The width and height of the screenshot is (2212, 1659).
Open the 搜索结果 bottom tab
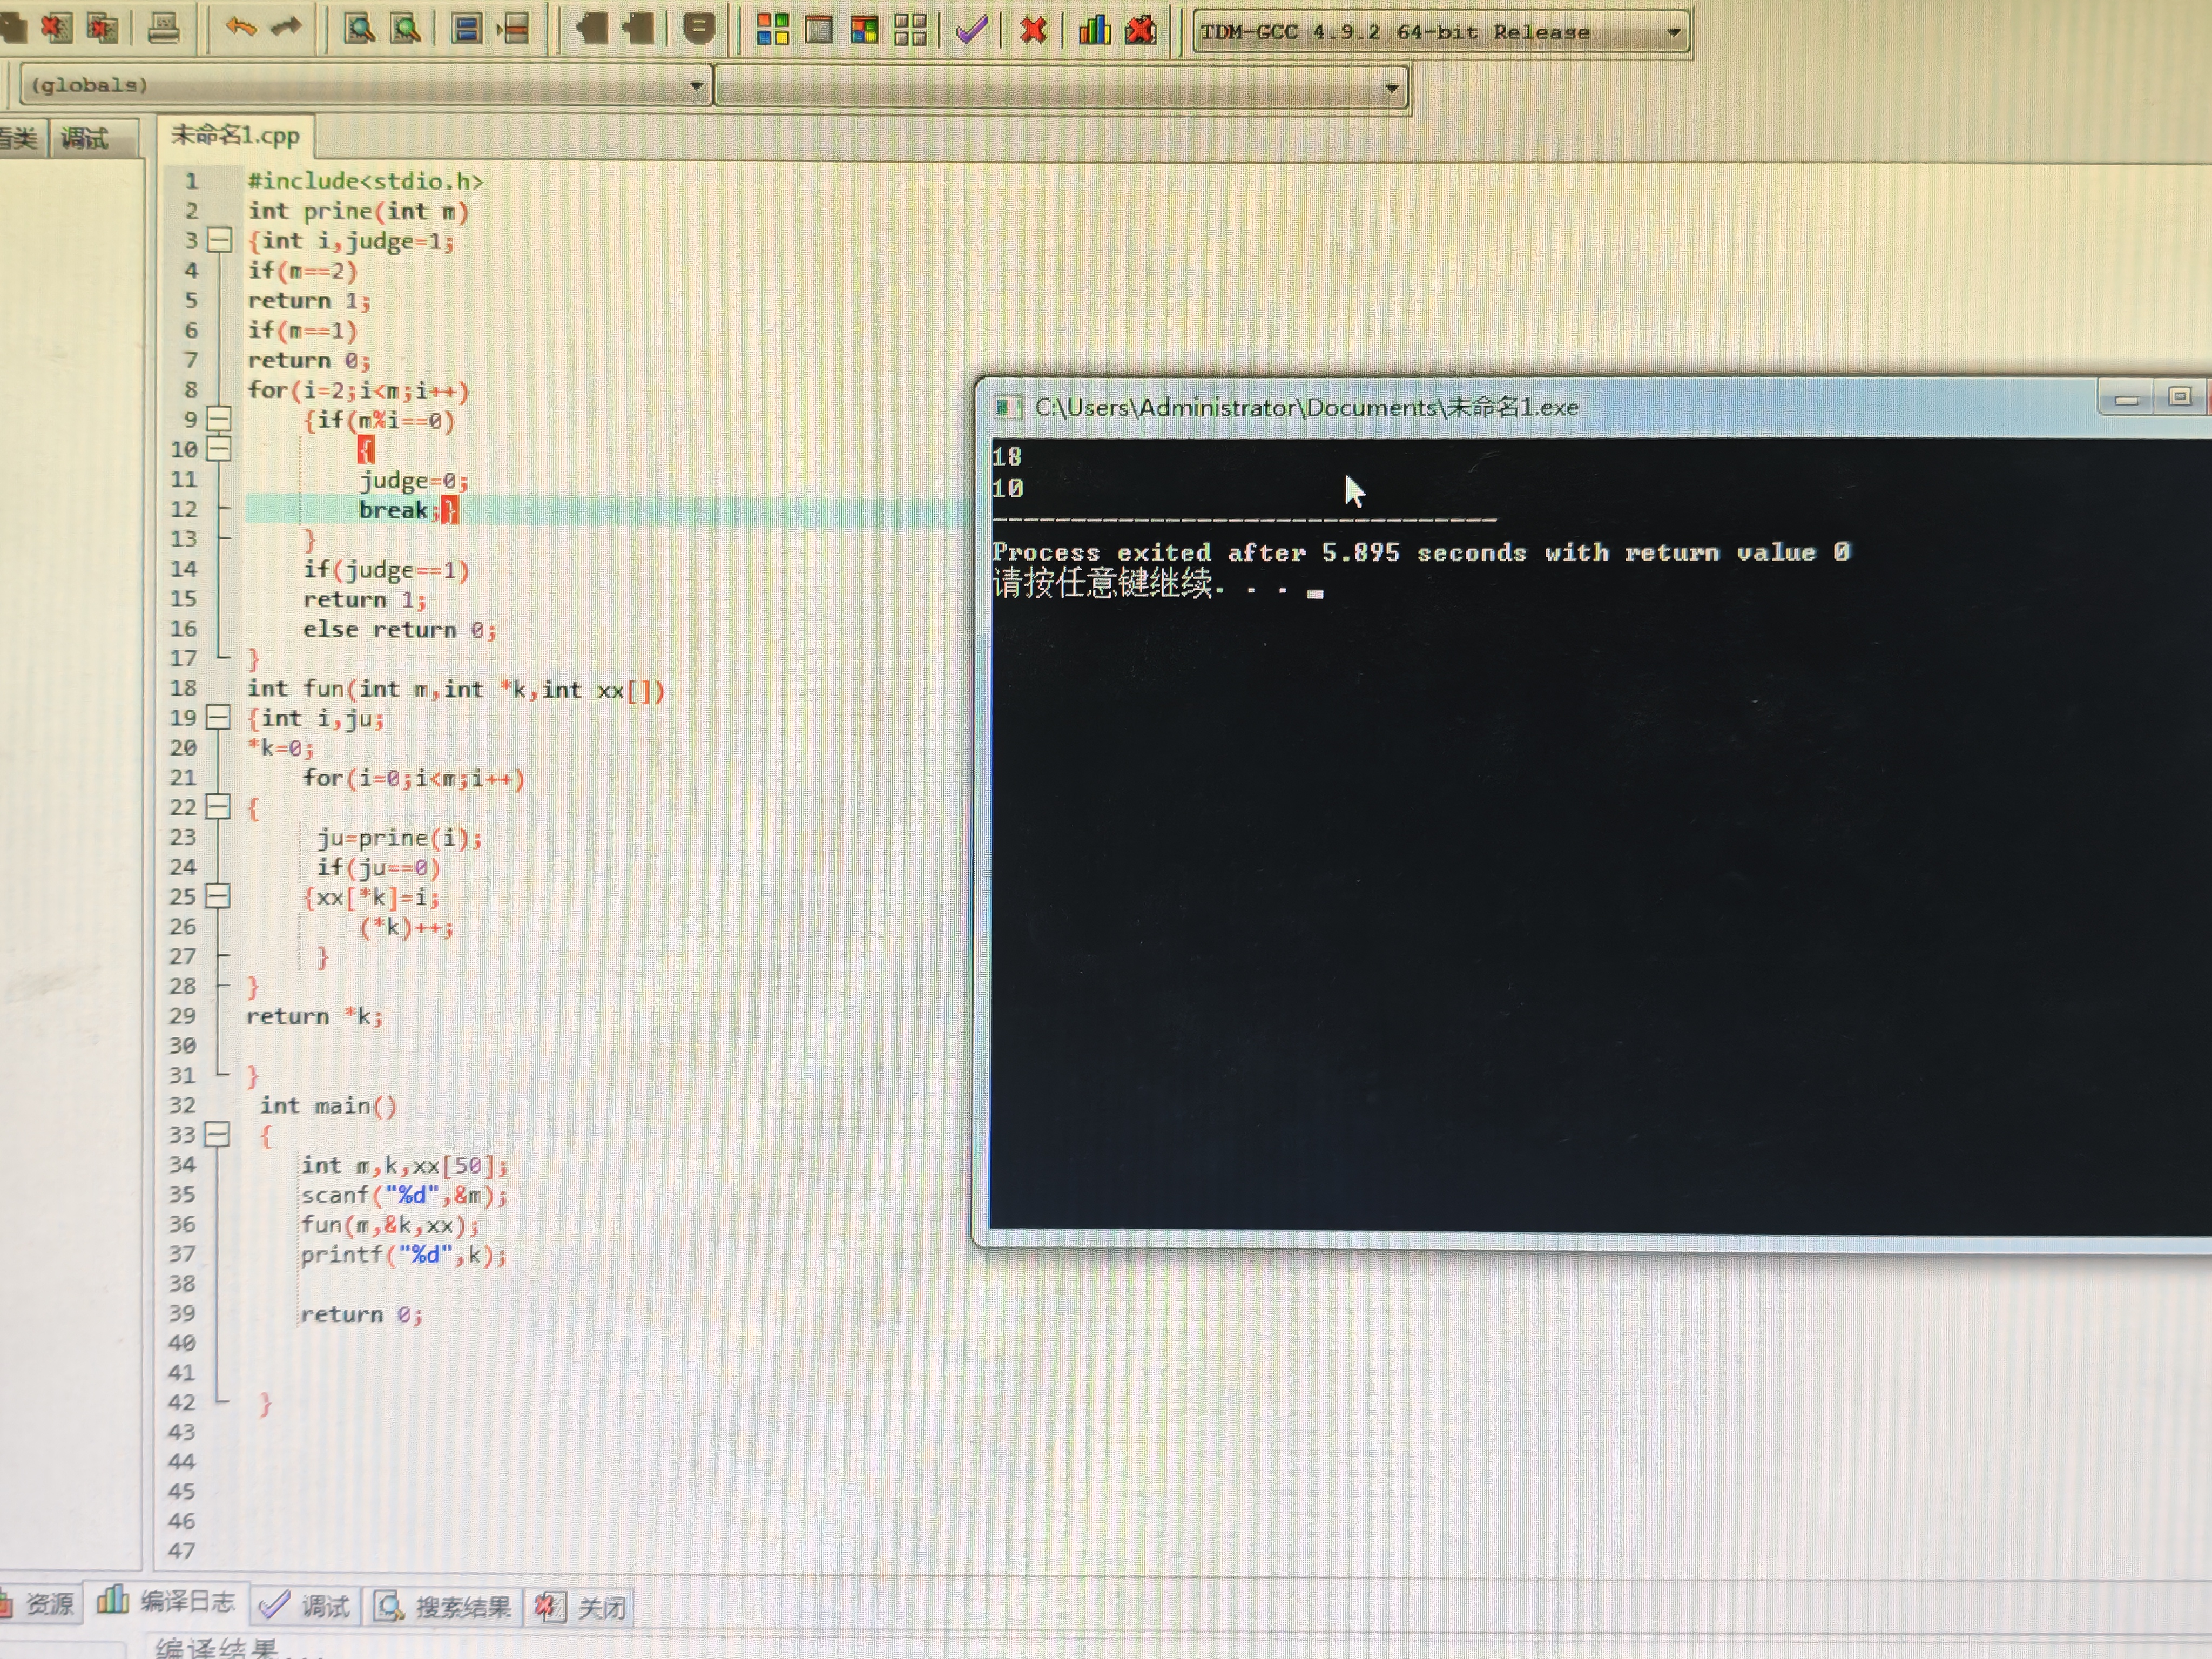pos(443,1607)
